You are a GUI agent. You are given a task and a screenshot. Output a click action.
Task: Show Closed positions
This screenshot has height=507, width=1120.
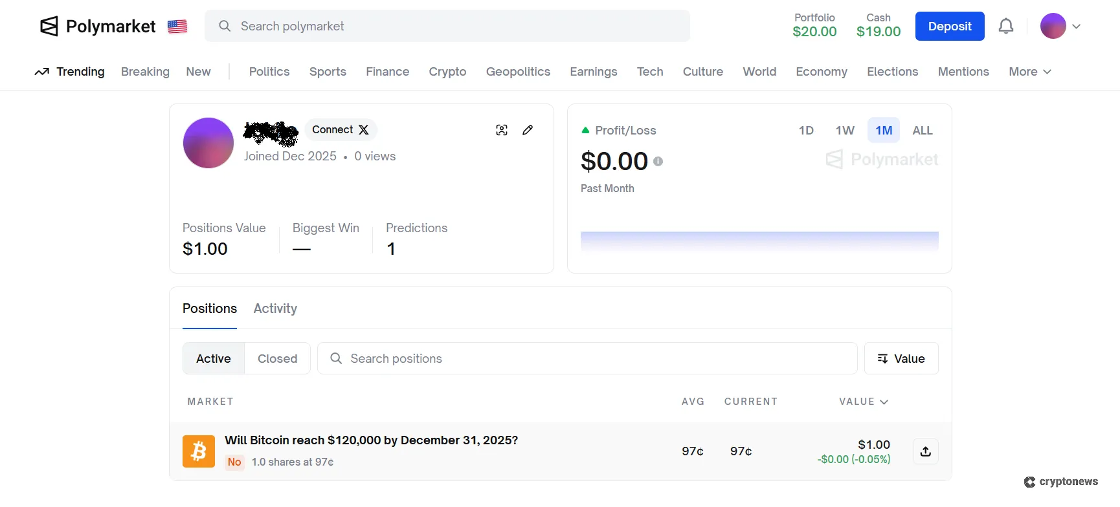click(x=277, y=359)
